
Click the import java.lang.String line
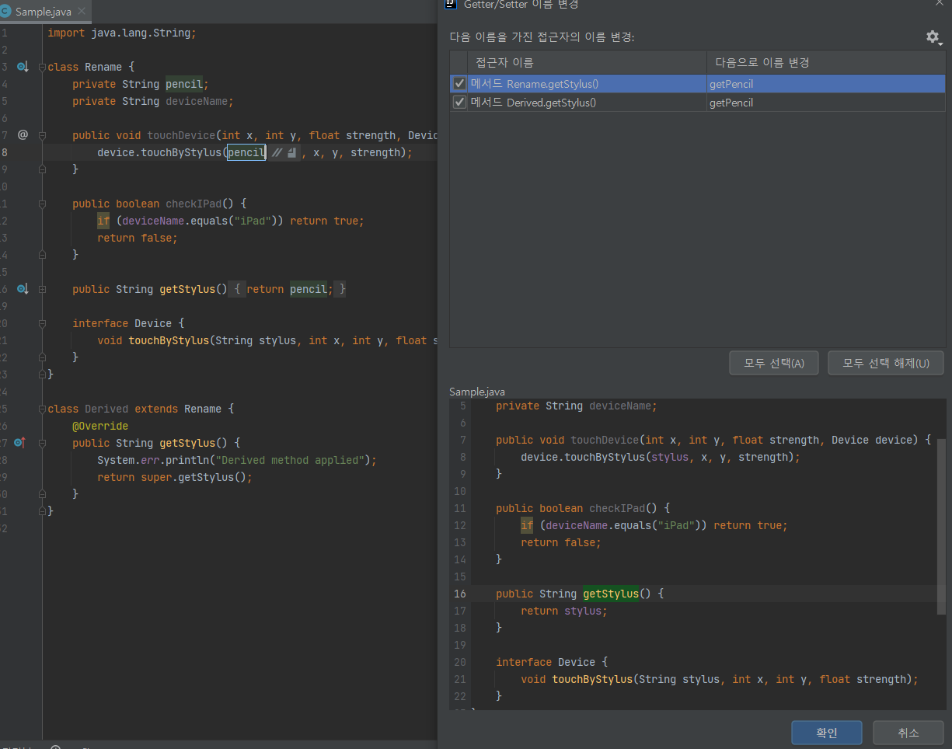[122, 33]
